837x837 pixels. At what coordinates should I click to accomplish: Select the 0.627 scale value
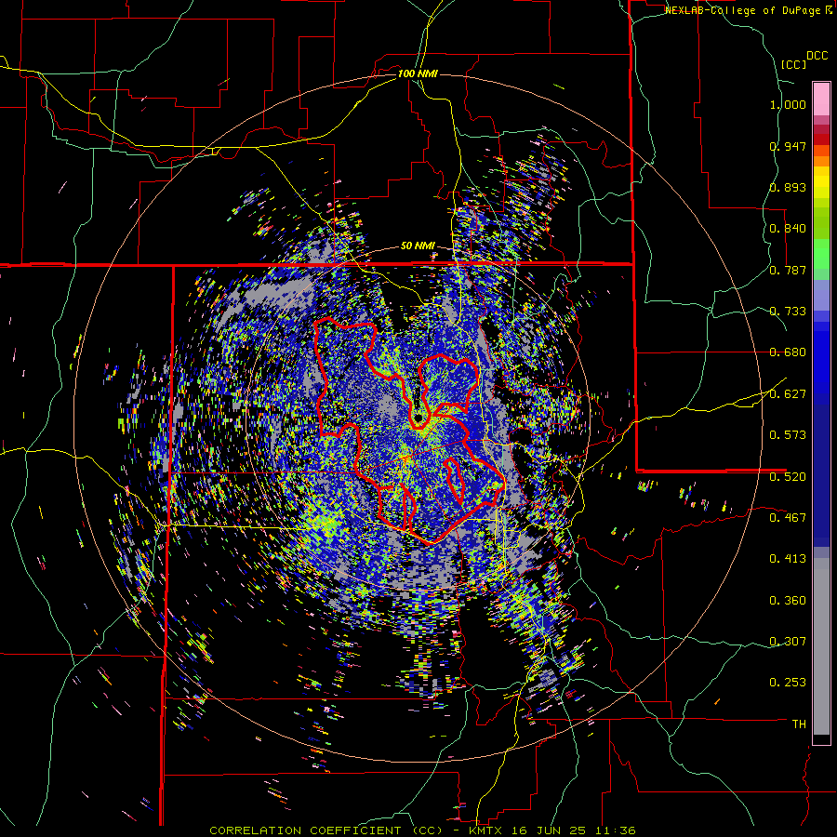tap(788, 394)
